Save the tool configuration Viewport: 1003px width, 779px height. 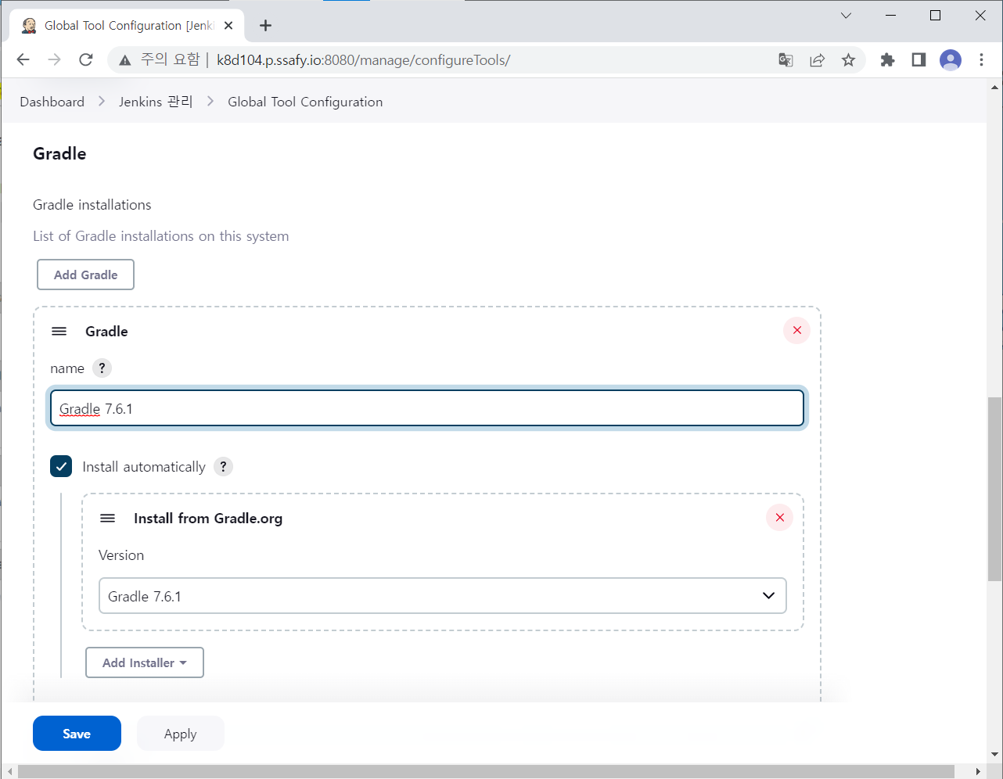point(77,734)
